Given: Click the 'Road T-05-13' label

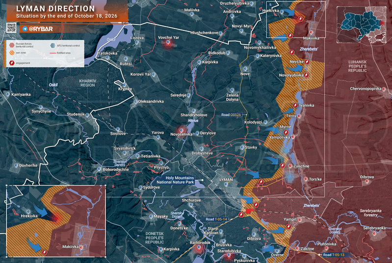Looking at the screenshot, I should pos(334,255).
